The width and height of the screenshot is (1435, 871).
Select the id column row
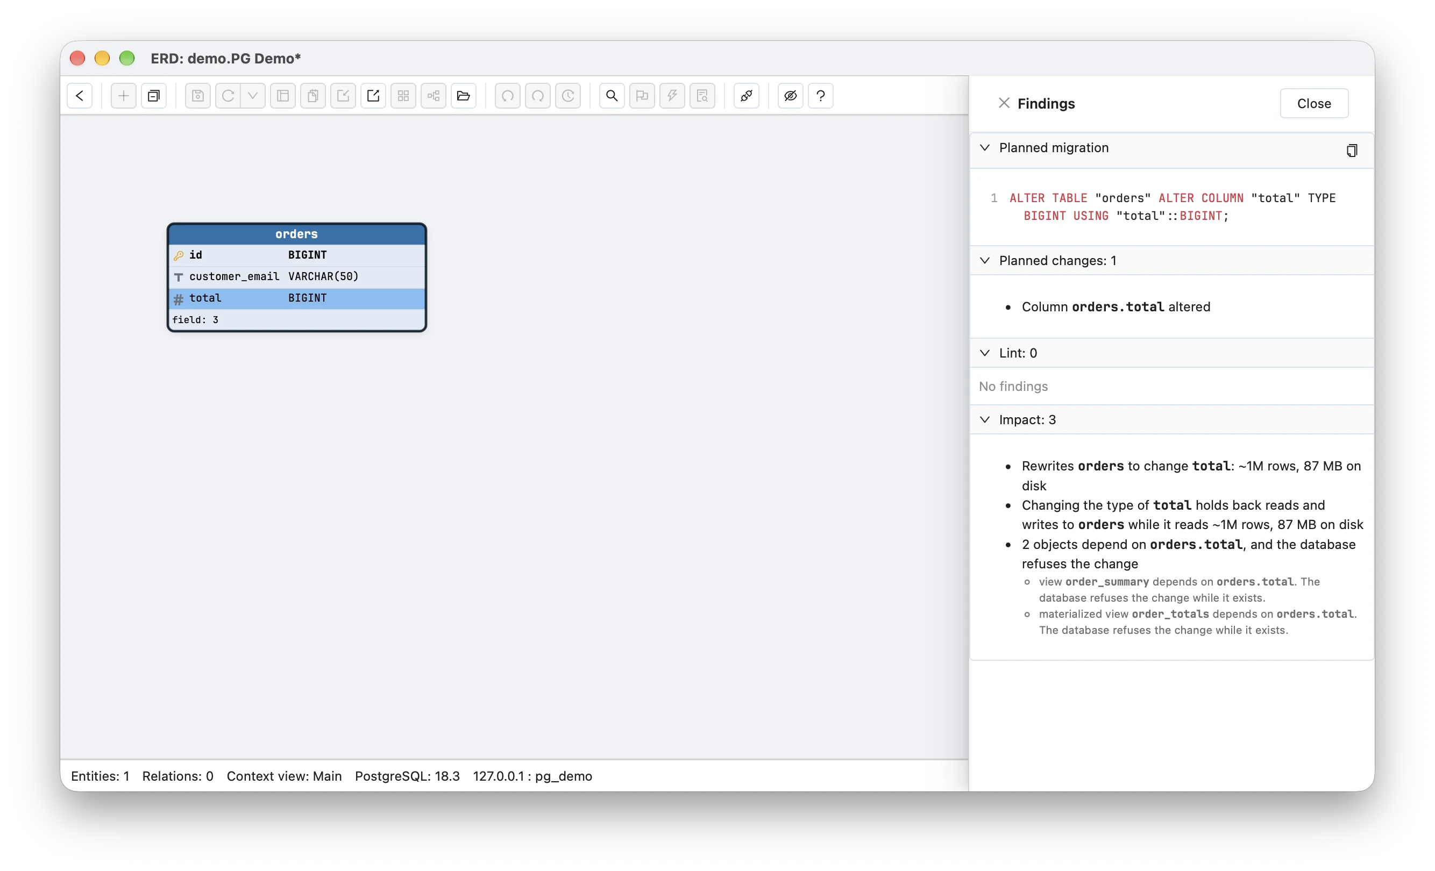[x=296, y=255]
